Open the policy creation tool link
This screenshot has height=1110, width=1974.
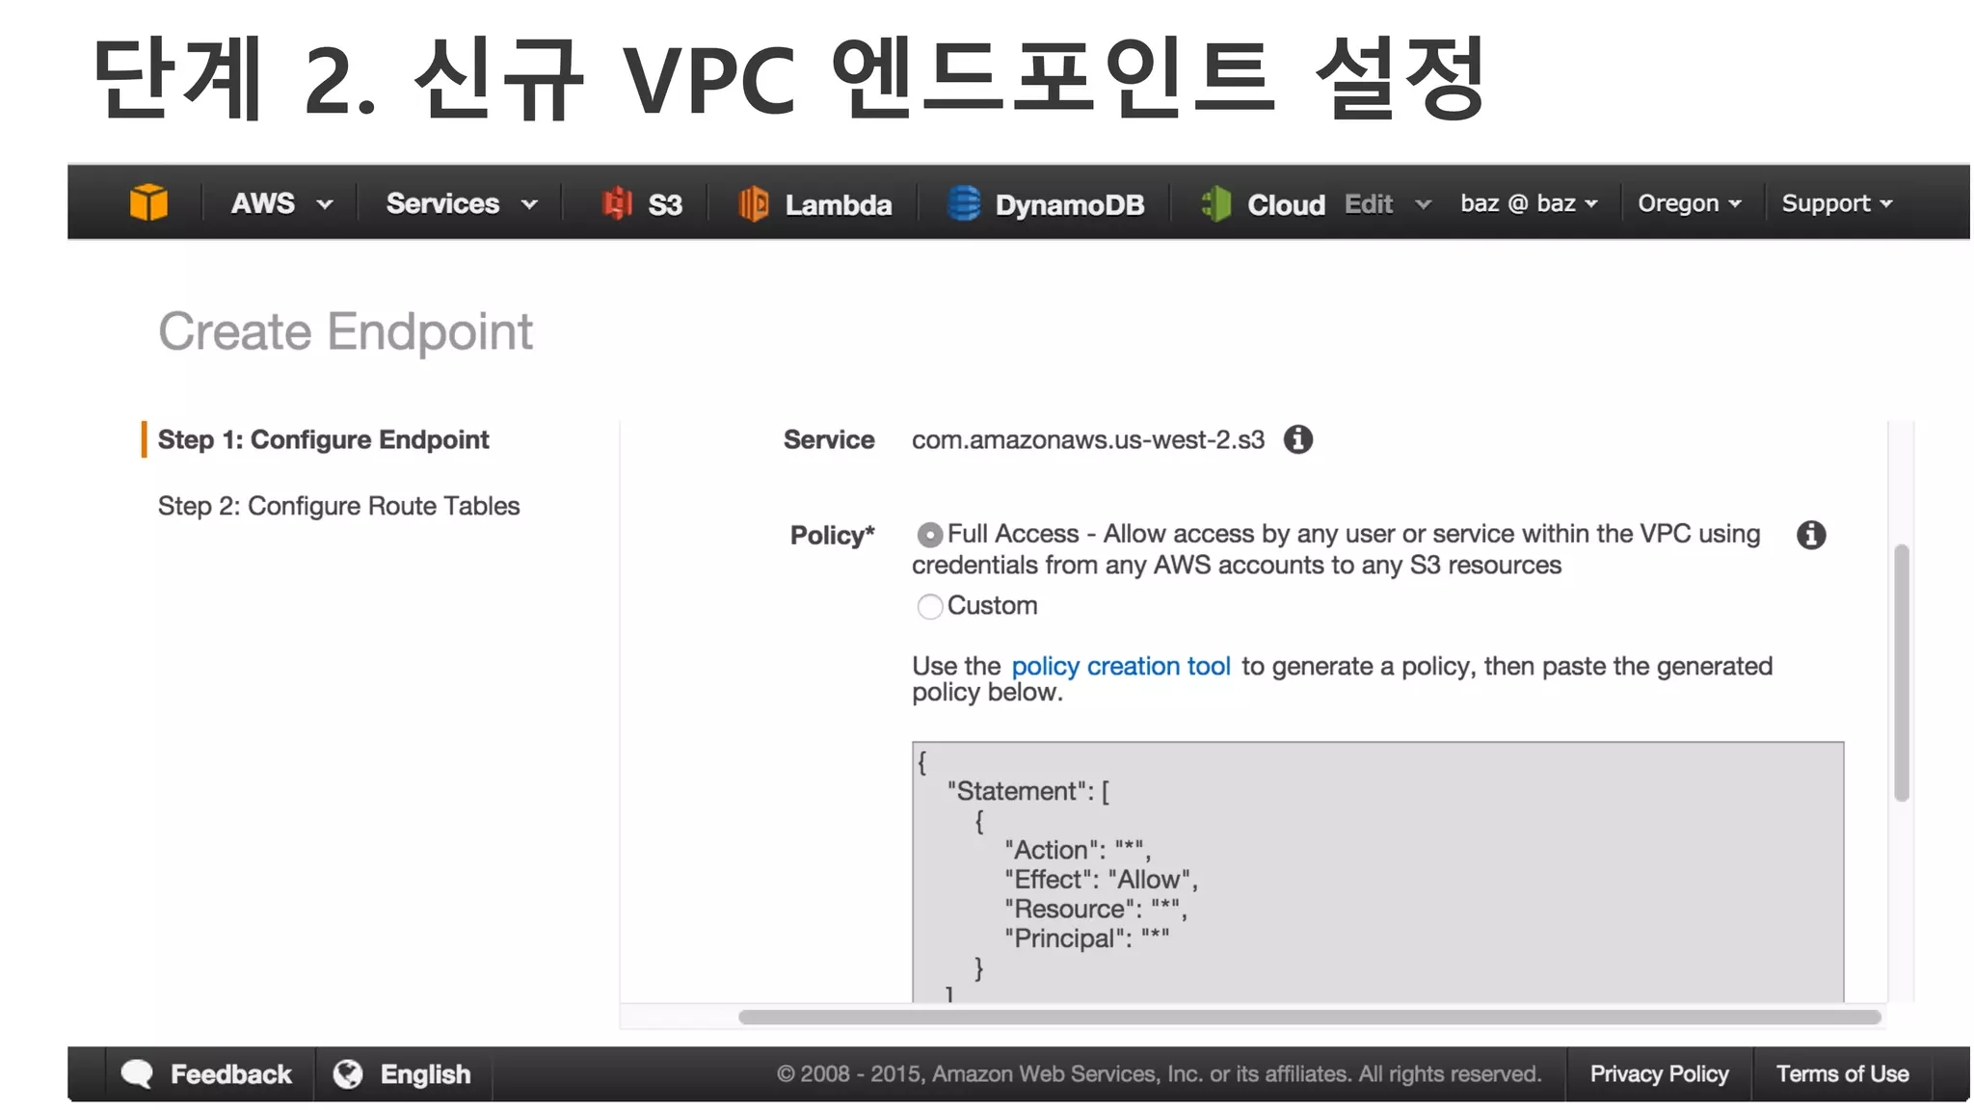(1120, 666)
